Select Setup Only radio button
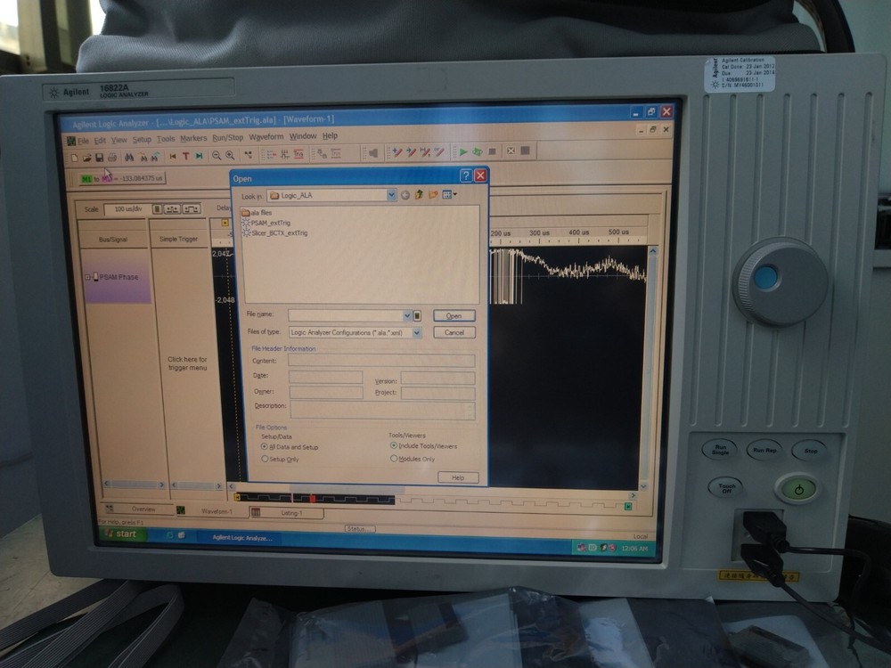This screenshot has height=668, width=891. (265, 459)
